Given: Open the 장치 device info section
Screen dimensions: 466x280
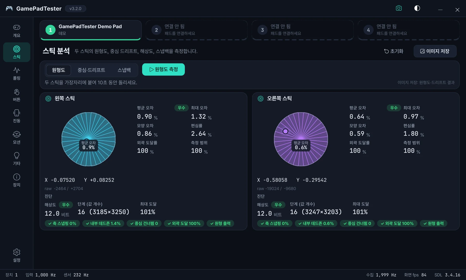Looking at the screenshot, I should 17,180.
